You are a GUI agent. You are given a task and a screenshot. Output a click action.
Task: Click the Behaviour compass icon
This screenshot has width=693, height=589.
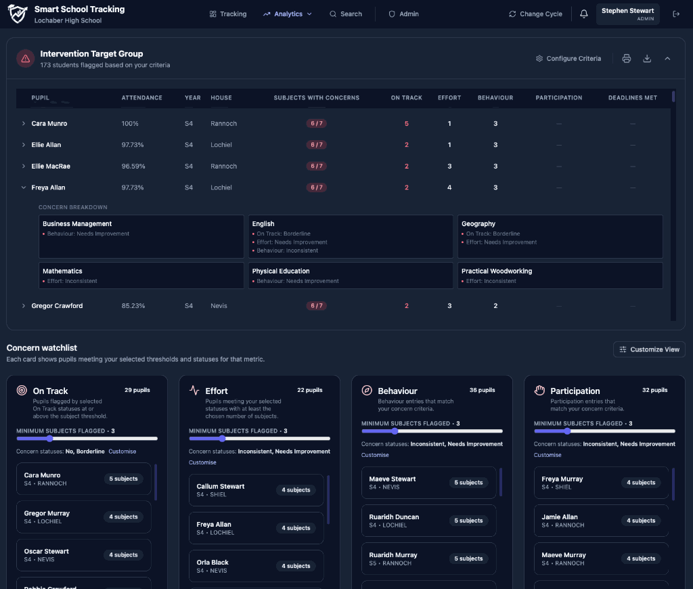367,390
